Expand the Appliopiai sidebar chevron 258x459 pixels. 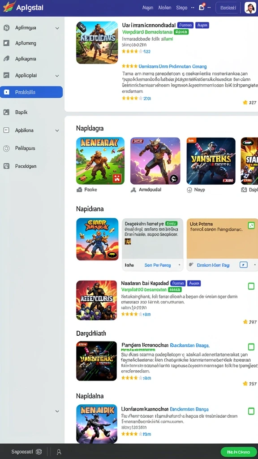57,76
